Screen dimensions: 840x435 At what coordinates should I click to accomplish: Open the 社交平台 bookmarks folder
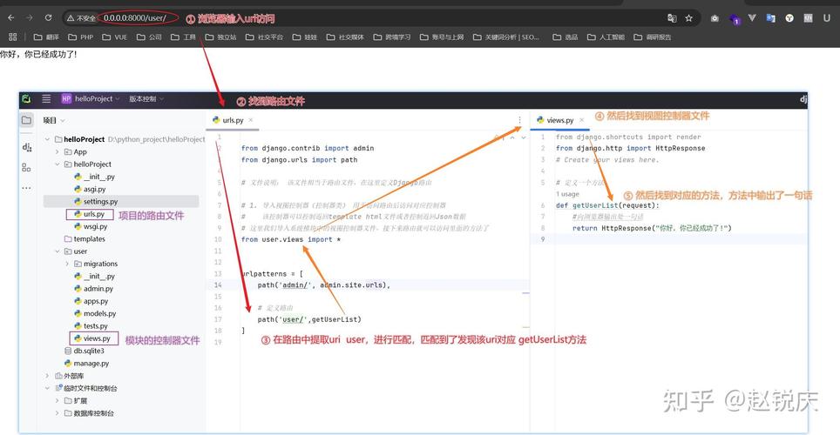[264, 37]
